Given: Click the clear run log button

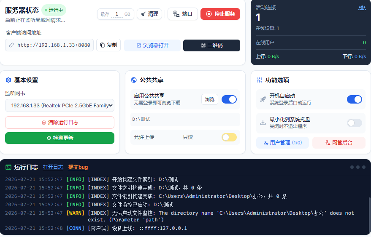Looking at the screenshot, I should click(60, 122).
